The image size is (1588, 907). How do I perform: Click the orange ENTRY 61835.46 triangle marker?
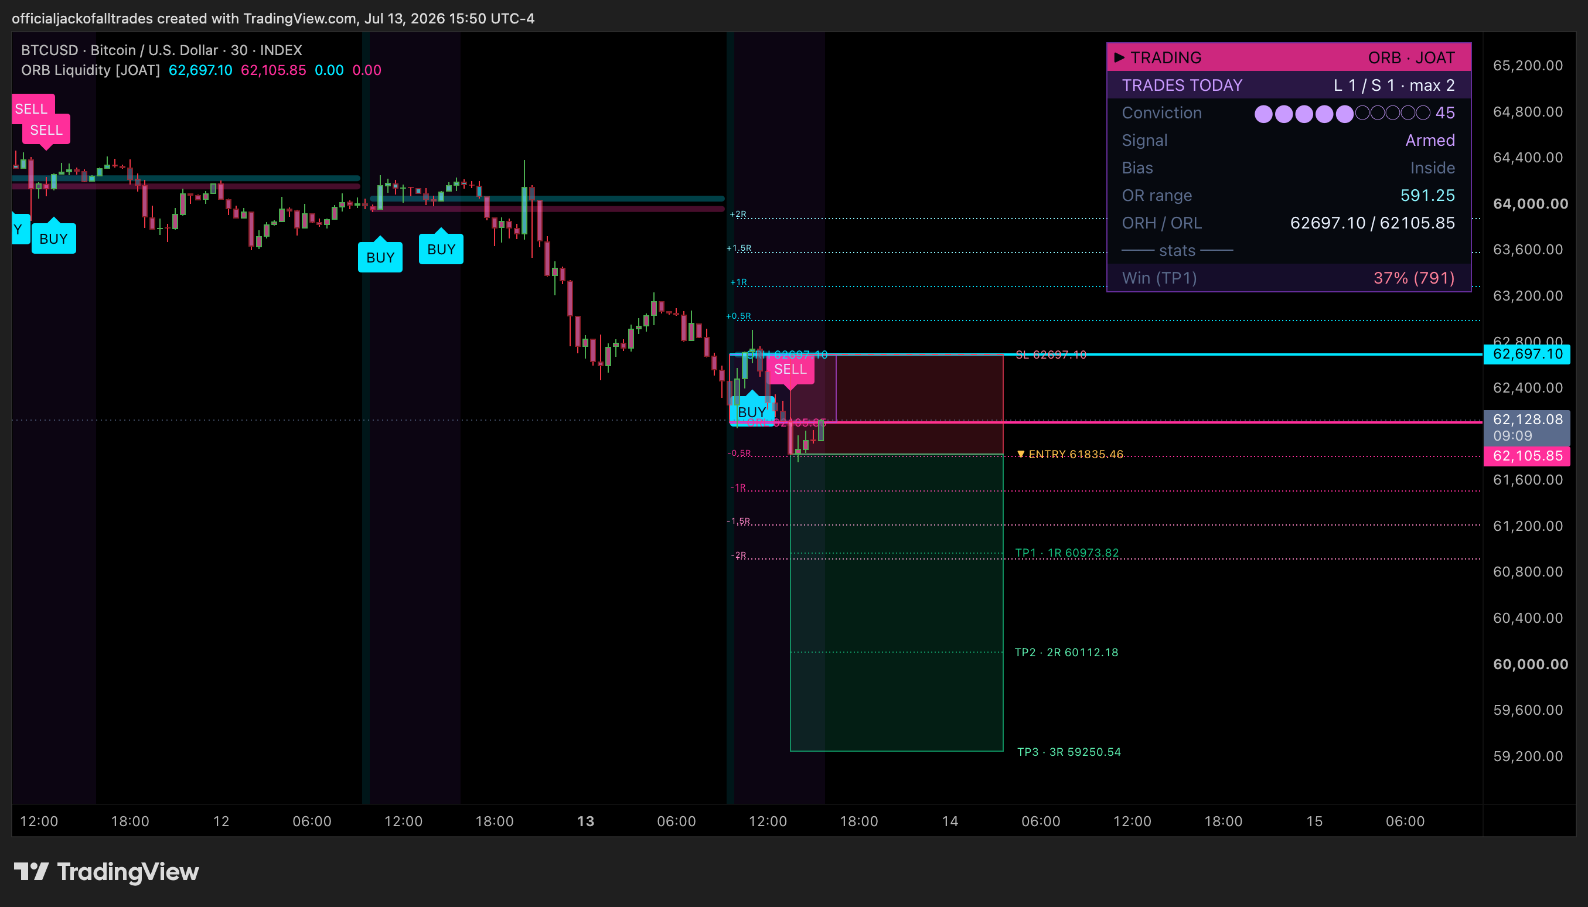pyautogui.click(x=1020, y=454)
